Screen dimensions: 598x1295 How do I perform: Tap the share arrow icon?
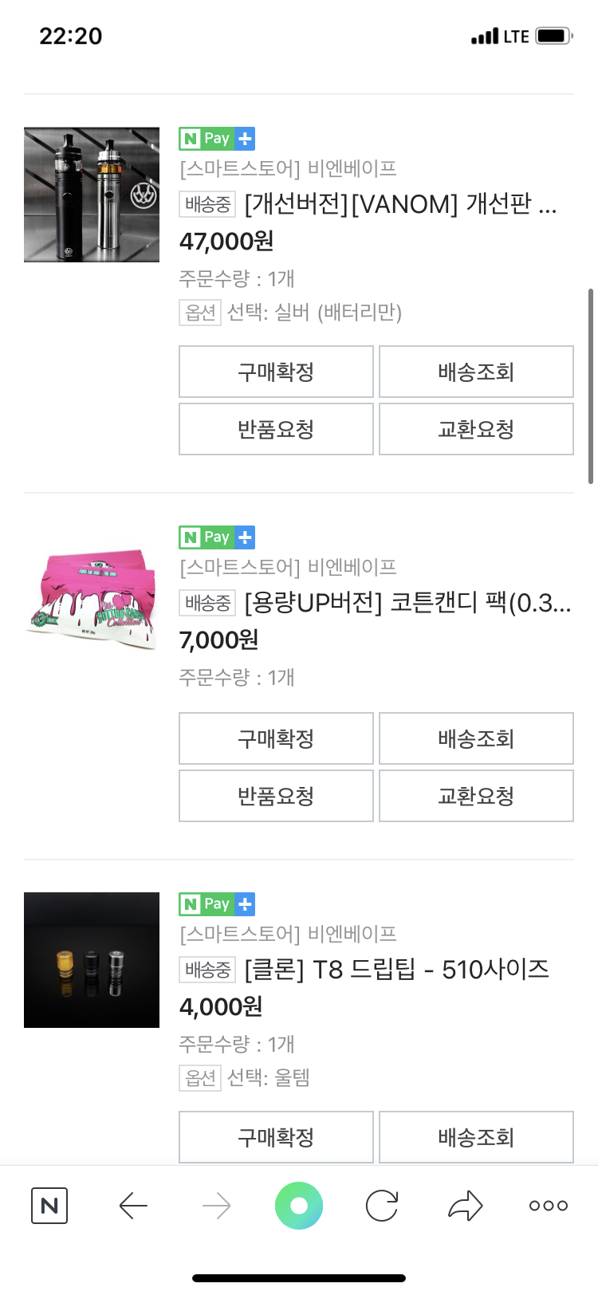pyautogui.click(x=465, y=1205)
